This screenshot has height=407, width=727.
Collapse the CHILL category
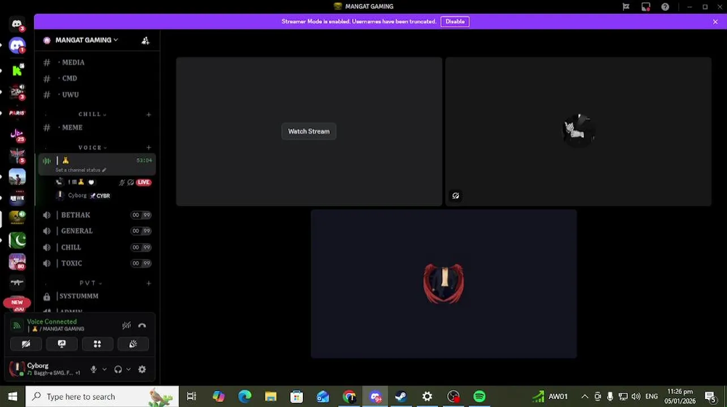(x=92, y=114)
